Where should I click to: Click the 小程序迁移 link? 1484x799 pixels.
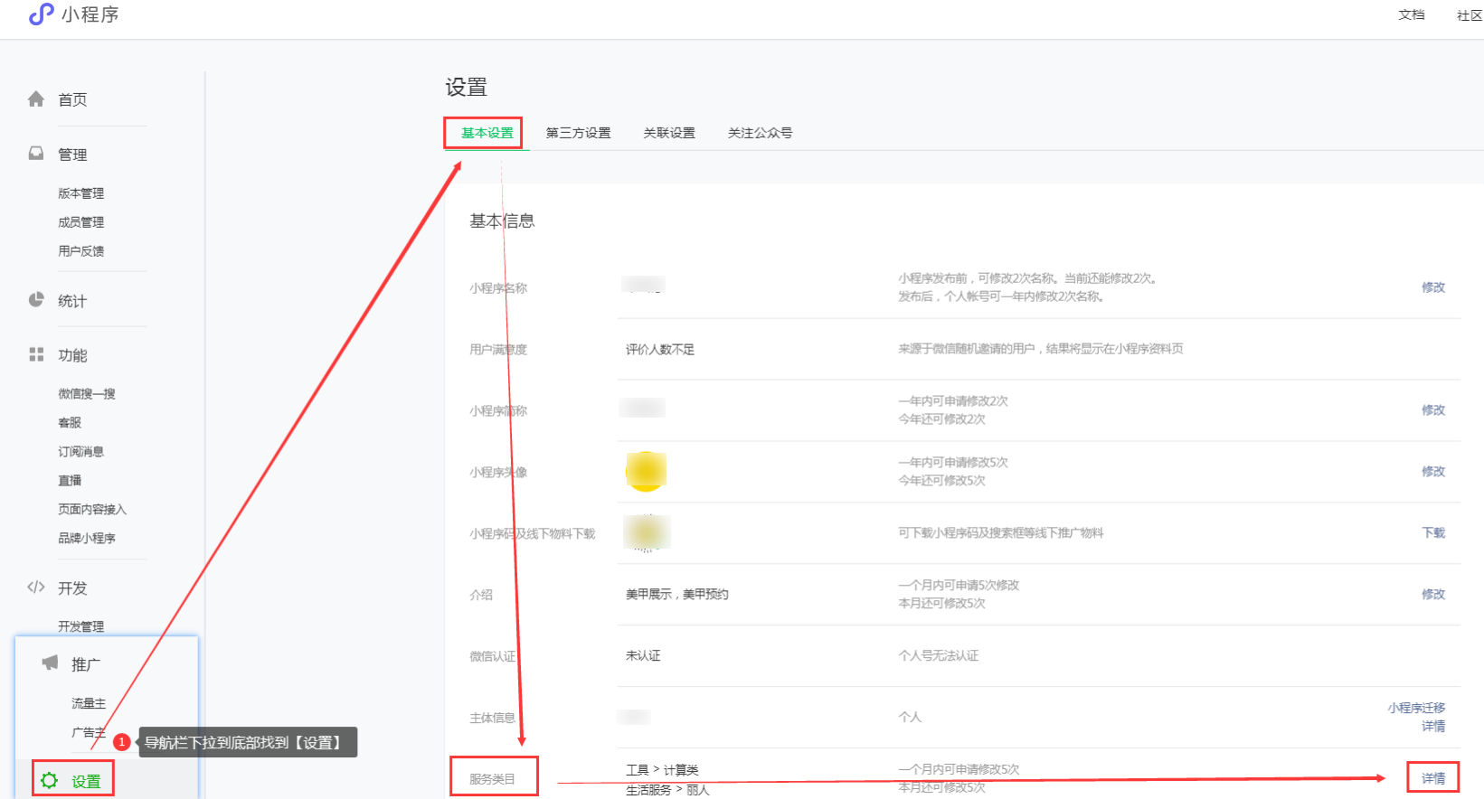tap(1416, 708)
